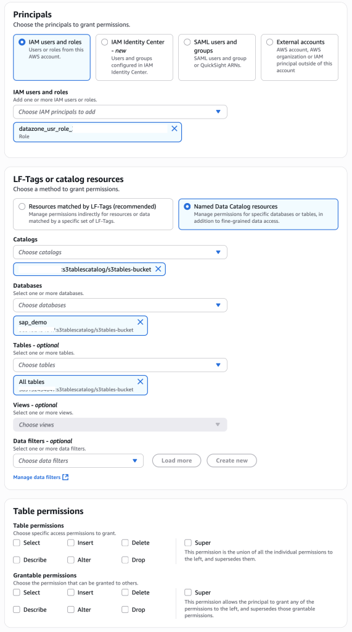Open Choose databases dropdown

(x=120, y=305)
